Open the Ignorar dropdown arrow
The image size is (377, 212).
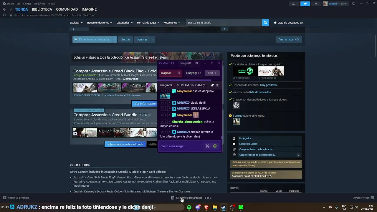pyautogui.click(x=153, y=39)
